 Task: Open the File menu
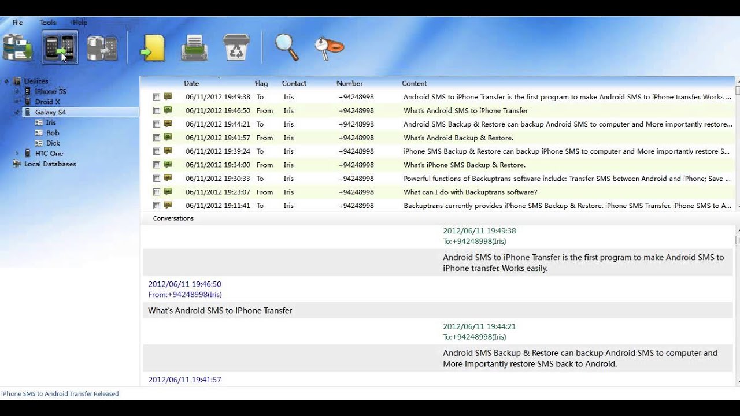coord(18,23)
